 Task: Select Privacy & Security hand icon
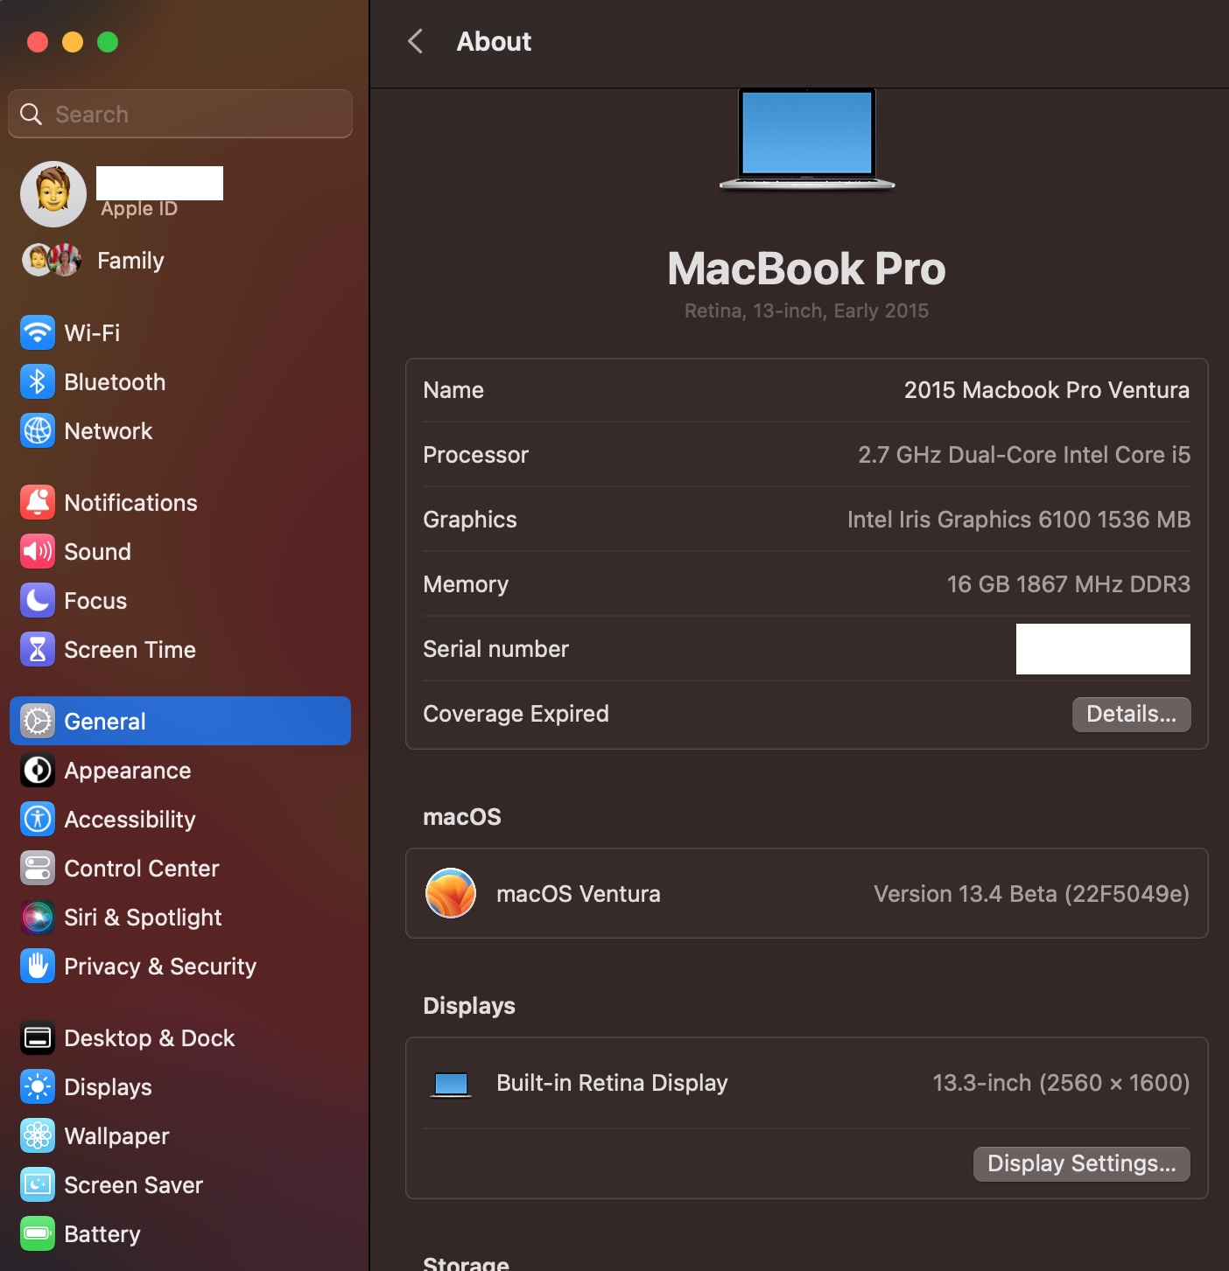[x=38, y=967]
